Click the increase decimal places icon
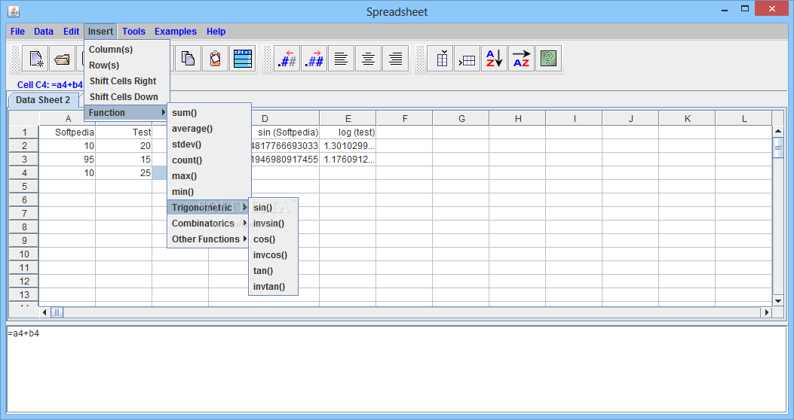794x420 pixels. 314,59
